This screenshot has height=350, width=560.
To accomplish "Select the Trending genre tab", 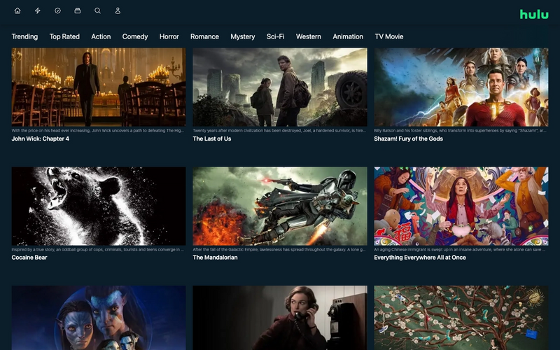I will click(x=24, y=36).
